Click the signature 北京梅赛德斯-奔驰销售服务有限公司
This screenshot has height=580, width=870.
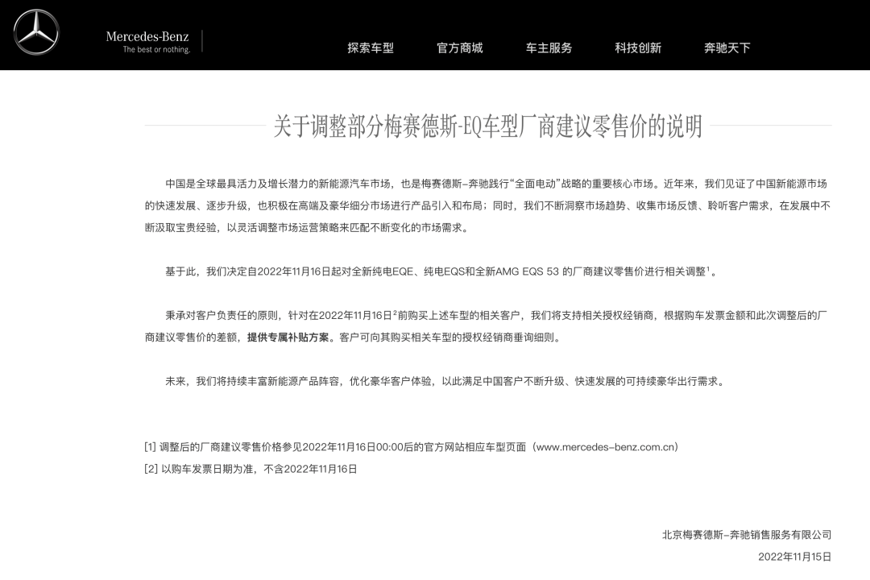click(746, 535)
